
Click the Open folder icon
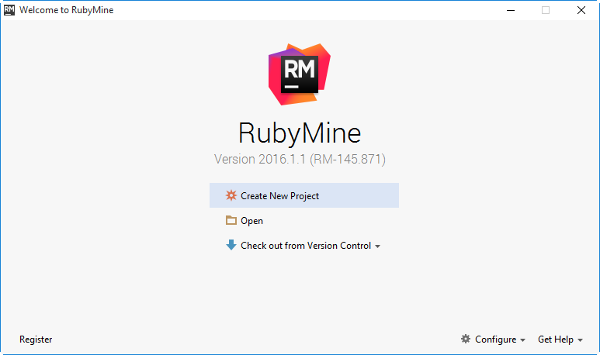(x=231, y=220)
